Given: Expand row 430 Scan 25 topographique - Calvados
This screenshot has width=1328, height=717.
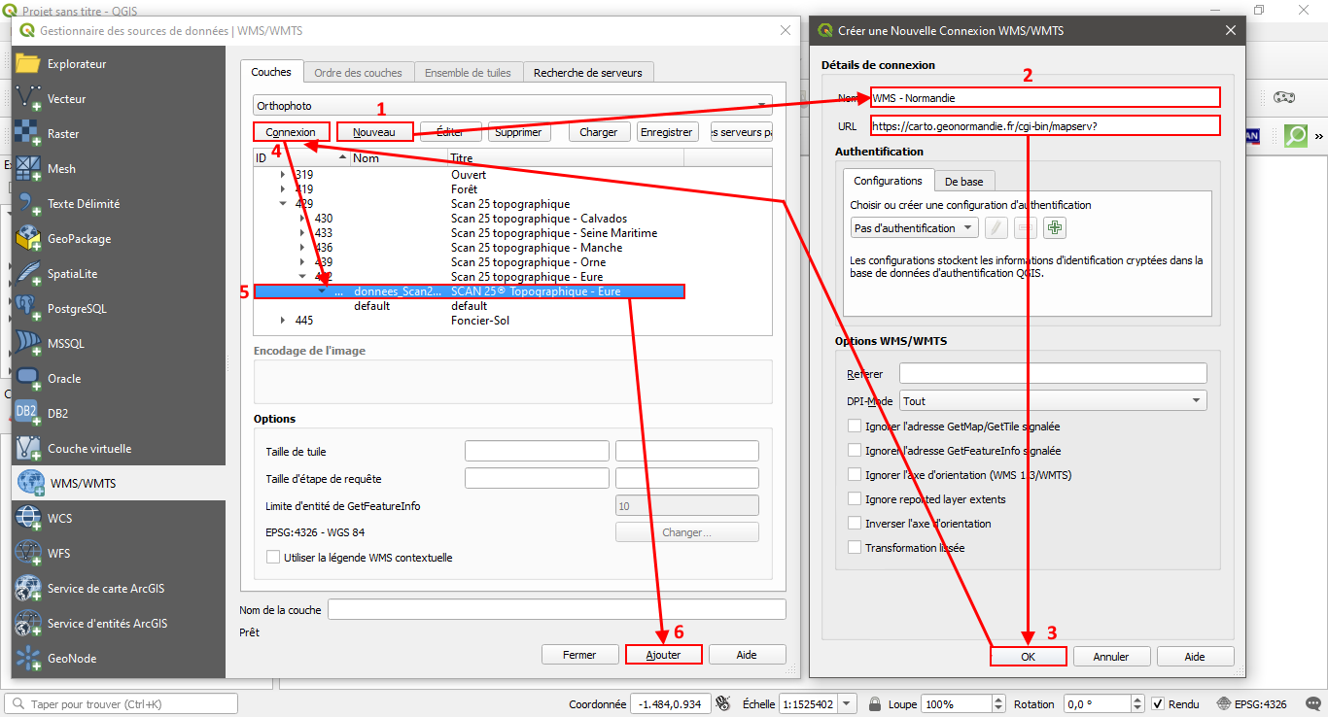Looking at the screenshot, I should [303, 219].
